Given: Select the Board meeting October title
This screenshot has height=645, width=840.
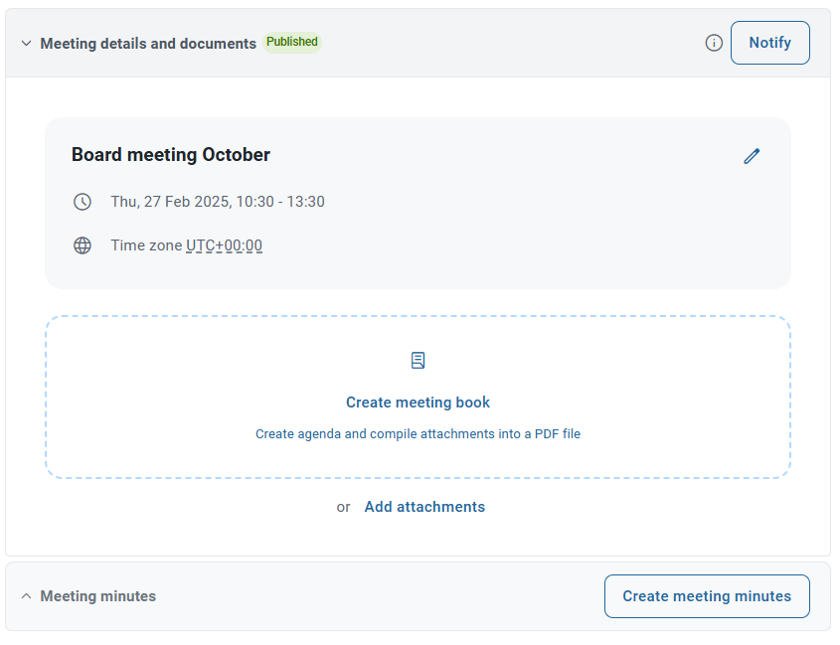Looking at the screenshot, I should coord(170,155).
